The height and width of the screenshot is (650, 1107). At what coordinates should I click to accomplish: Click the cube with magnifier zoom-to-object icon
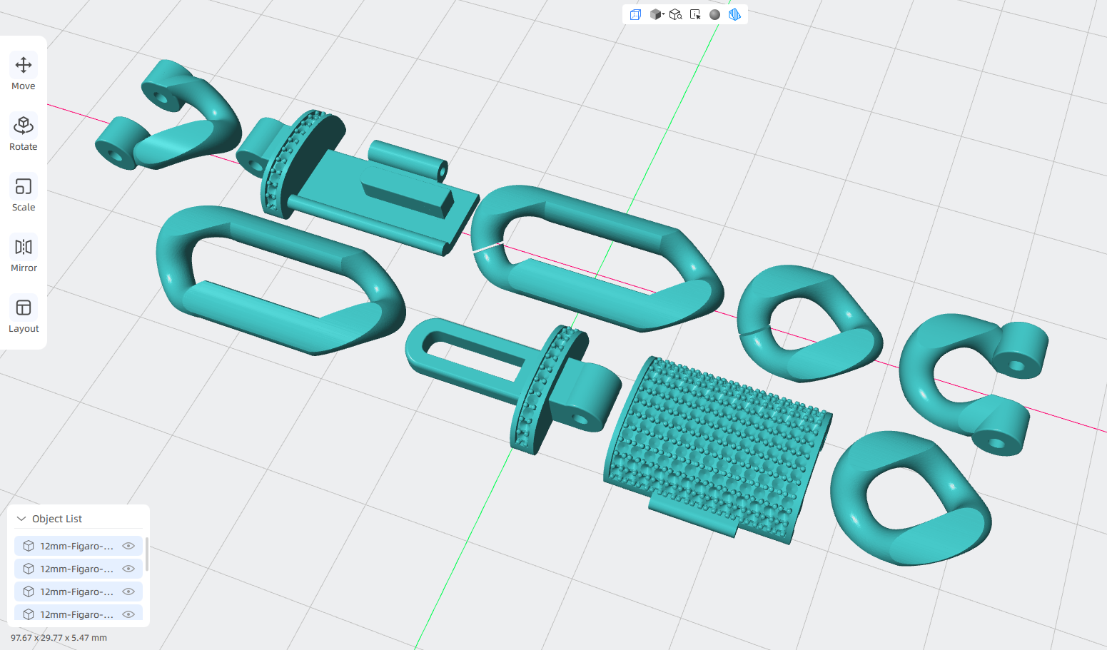[x=675, y=14]
